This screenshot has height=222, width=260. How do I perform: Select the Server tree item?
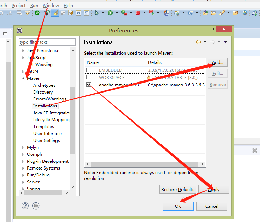[x=33, y=182]
